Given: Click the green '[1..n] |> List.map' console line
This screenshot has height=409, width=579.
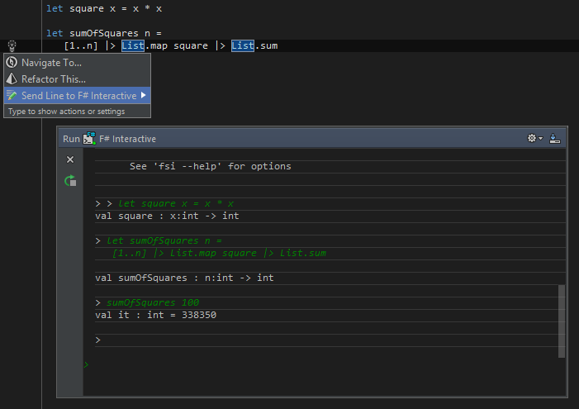Looking at the screenshot, I should point(220,253).
